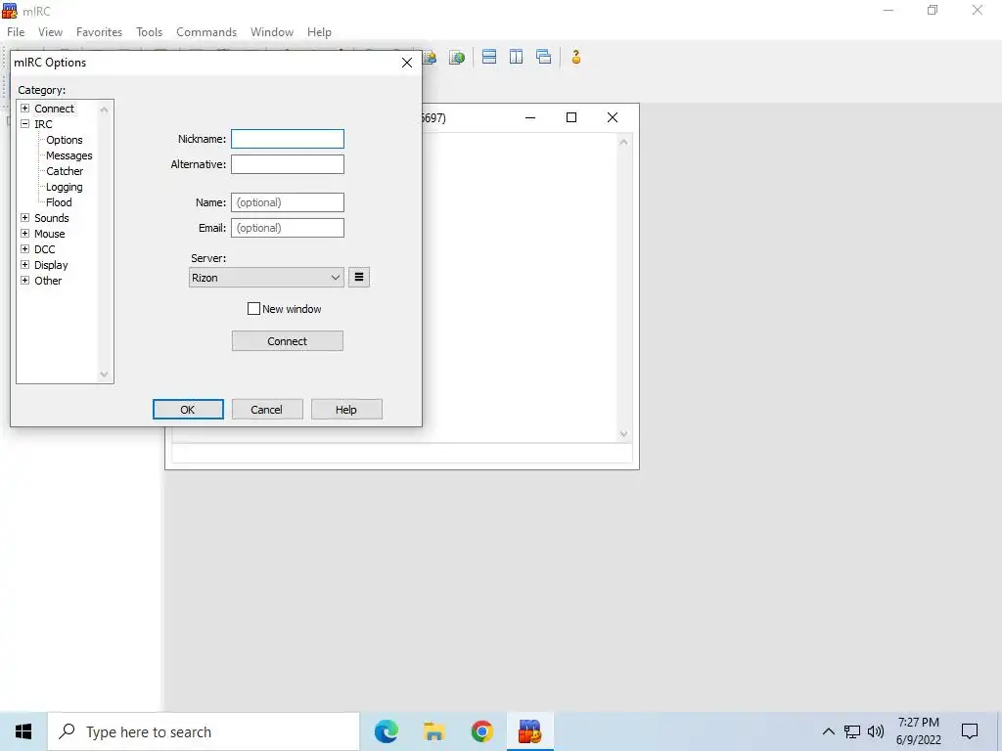Viewport: 1002px width, 751px height.
Task: Select the Connect tree label
Action: pos(54,109)
